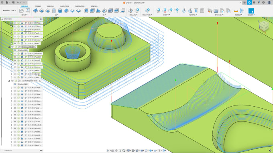The height and width of the screenshot is (153, 273).
Task: Open the MODIFY dropdown
Action: pos(167,15)
